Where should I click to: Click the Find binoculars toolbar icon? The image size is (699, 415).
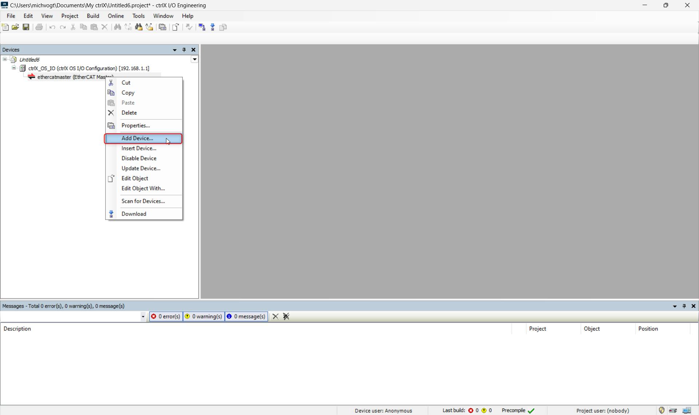(x=118, y=27)
